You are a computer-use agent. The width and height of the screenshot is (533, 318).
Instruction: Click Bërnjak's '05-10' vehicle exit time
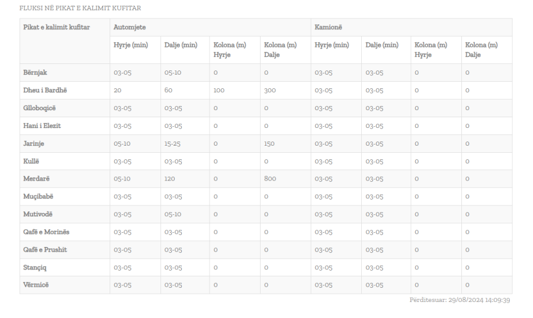tap(173, 73)
